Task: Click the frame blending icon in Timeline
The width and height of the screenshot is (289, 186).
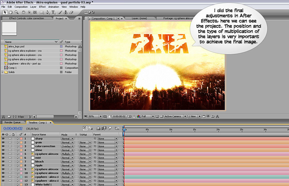Action: 104,128
